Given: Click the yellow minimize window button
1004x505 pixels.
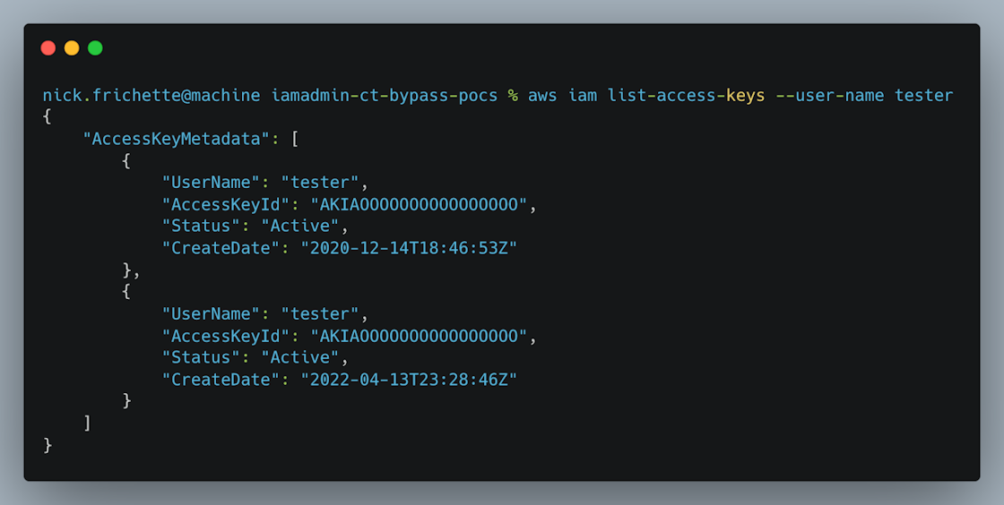Looking at the screenshot, I should tap(72, 48).
